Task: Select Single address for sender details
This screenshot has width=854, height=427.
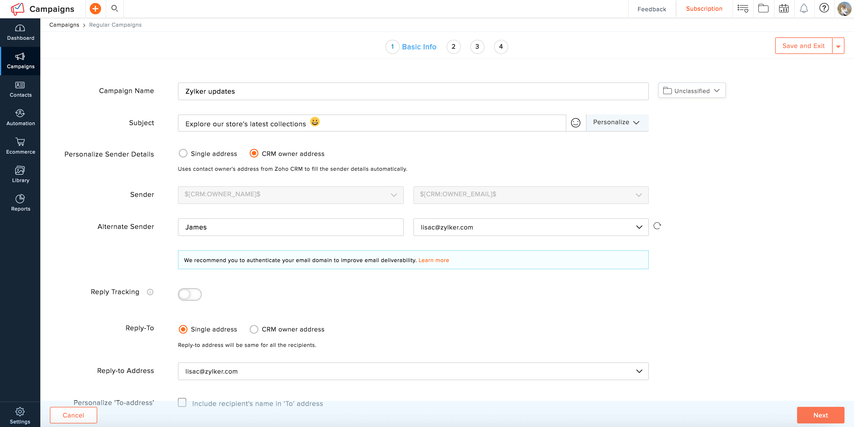Action: [183, 153]
